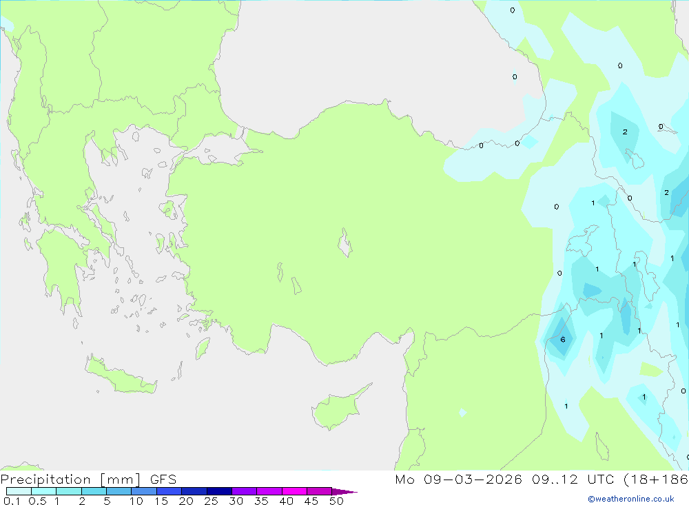Select the 5–10 mm legend color swatch
Image resolution: width=689 pixels, height=505 pixels.
tap(119, 491)
